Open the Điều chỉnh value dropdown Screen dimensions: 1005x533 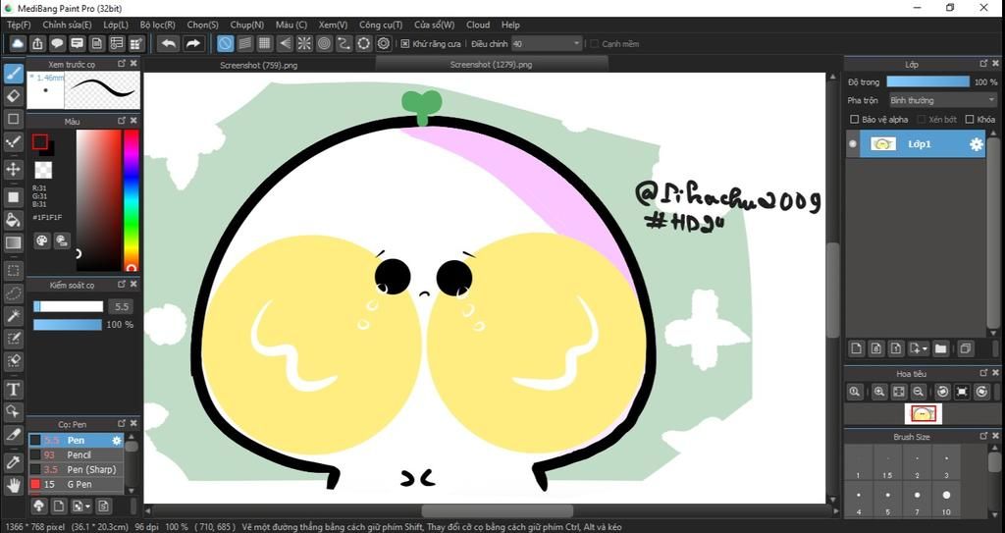546,43
